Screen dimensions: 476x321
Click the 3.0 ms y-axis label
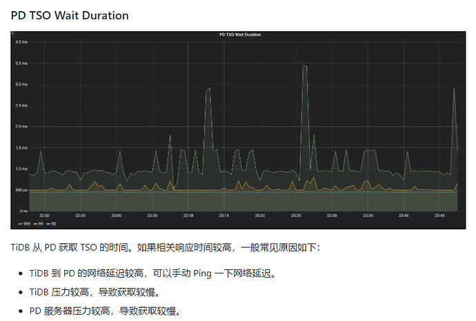pos(21,84)
